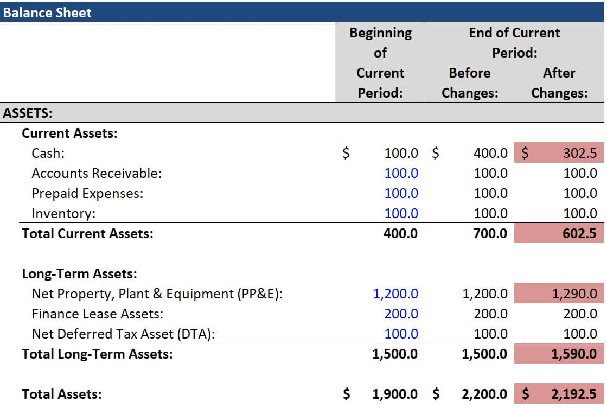Select the Cash: row label
This screenshot has width=607, height=408.
48,154
